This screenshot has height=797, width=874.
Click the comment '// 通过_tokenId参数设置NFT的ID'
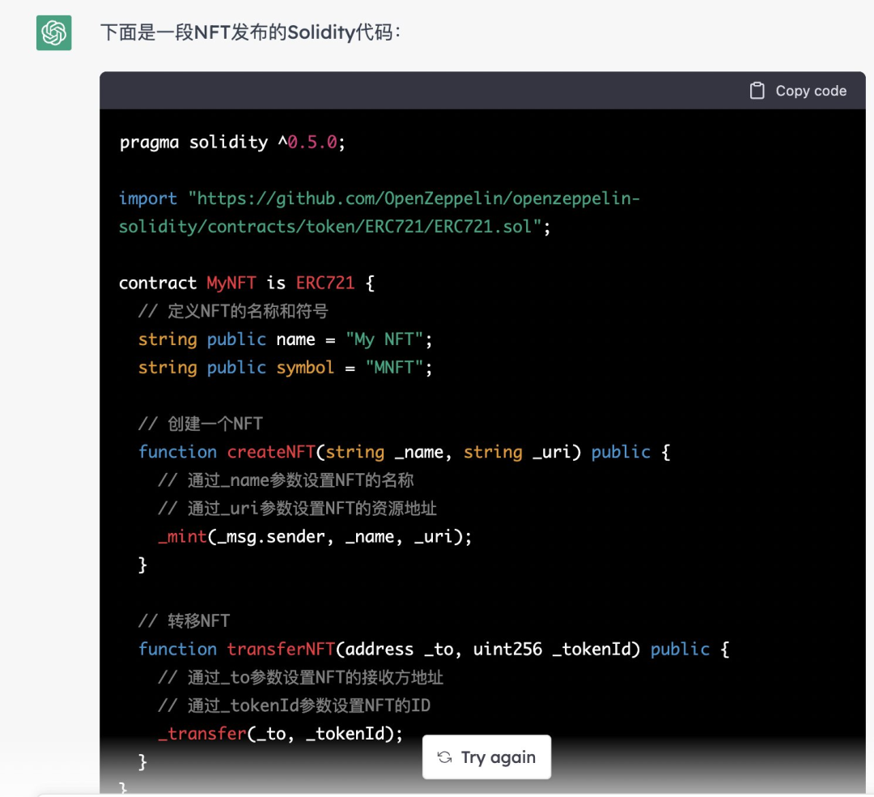click(x=295, y=705)
